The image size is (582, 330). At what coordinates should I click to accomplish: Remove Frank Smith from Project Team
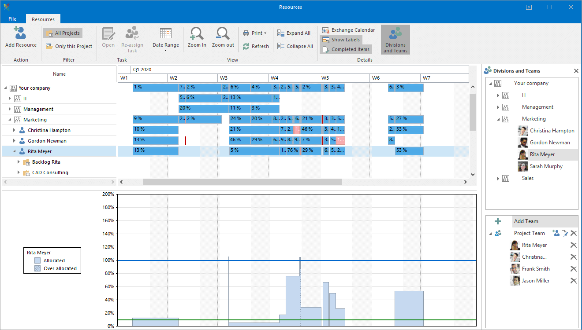tap(574, 269)
